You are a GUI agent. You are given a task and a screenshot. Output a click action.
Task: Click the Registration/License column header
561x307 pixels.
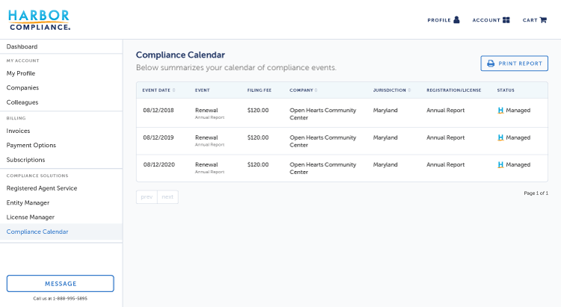click(454, 90)
